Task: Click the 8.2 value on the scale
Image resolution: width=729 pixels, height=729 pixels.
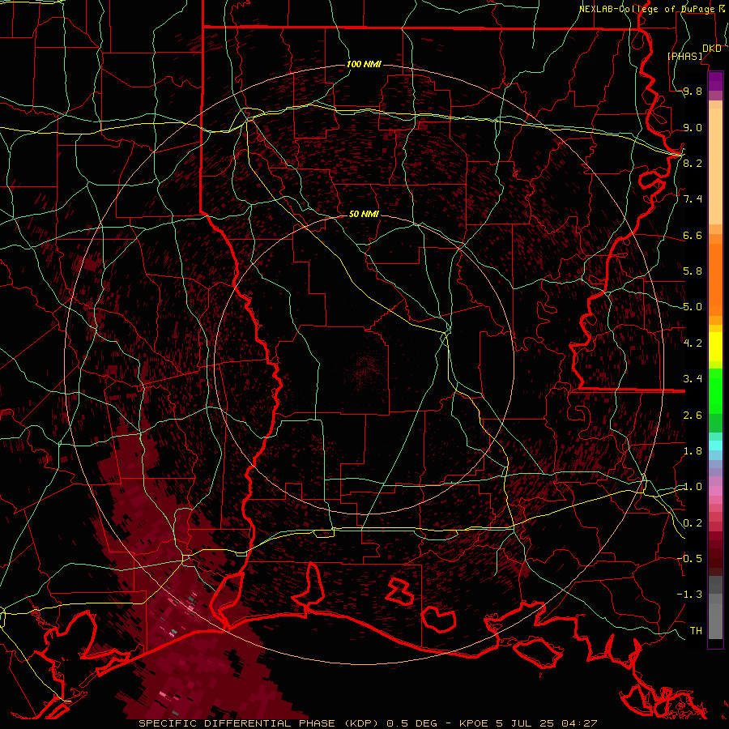Action: pyautogui.click(x=693, y=163)
